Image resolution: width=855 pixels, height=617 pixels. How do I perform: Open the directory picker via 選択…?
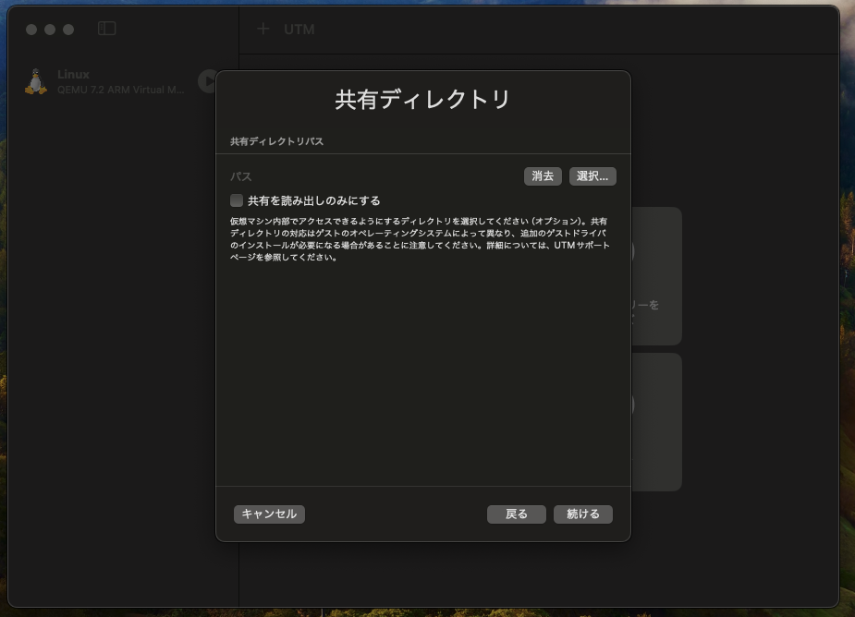point(592,175)
